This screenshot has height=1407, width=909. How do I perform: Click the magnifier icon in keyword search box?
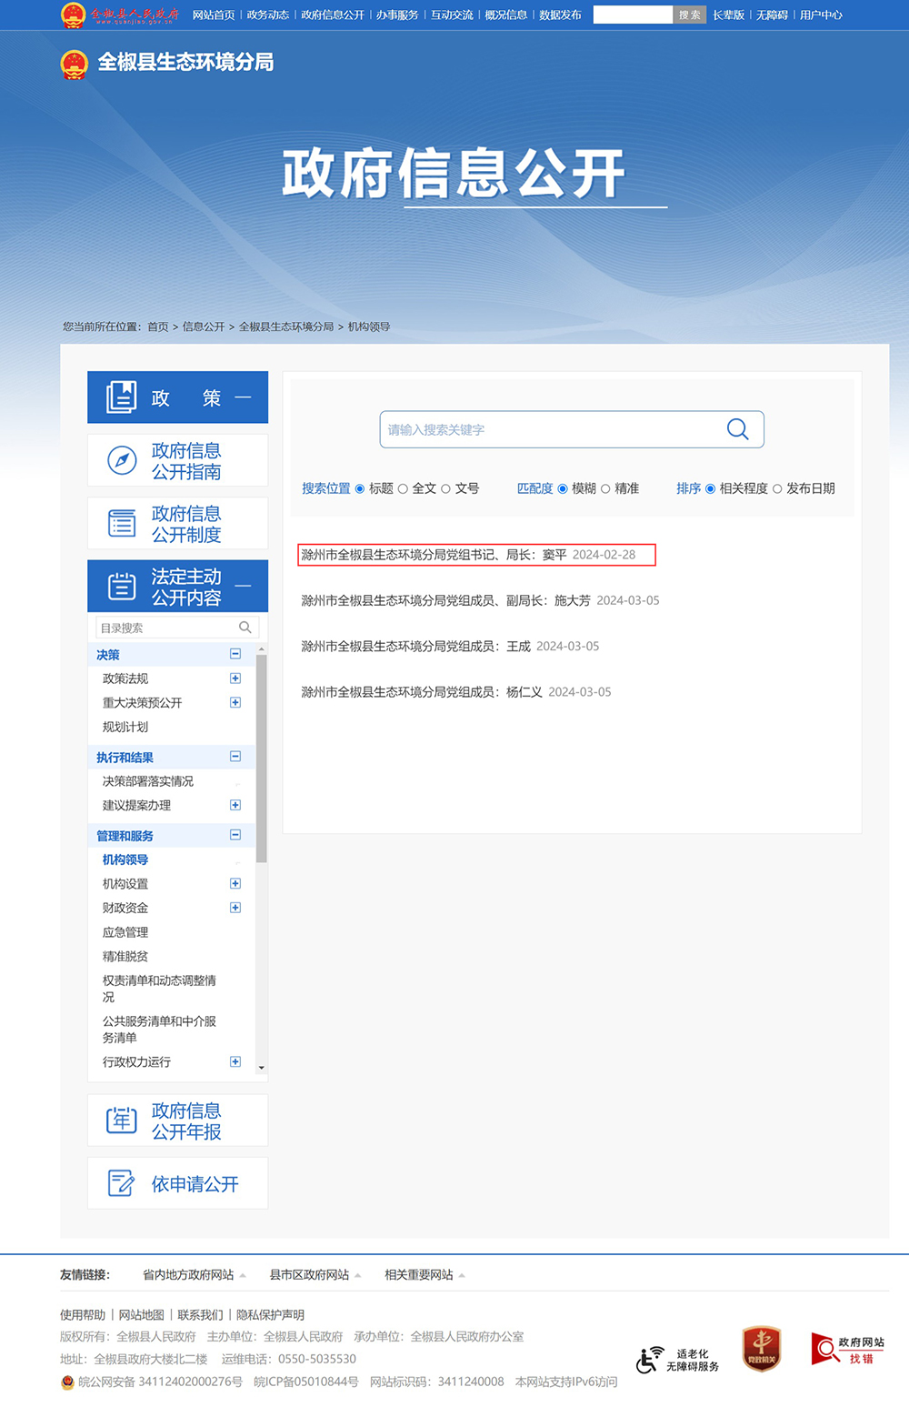pyautogui.click(x=737, y=429)
